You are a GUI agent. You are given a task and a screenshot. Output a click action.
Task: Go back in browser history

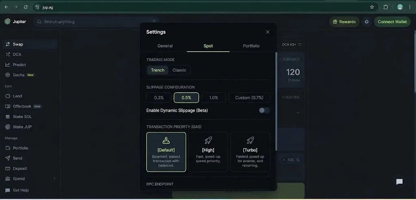[6, 7]
